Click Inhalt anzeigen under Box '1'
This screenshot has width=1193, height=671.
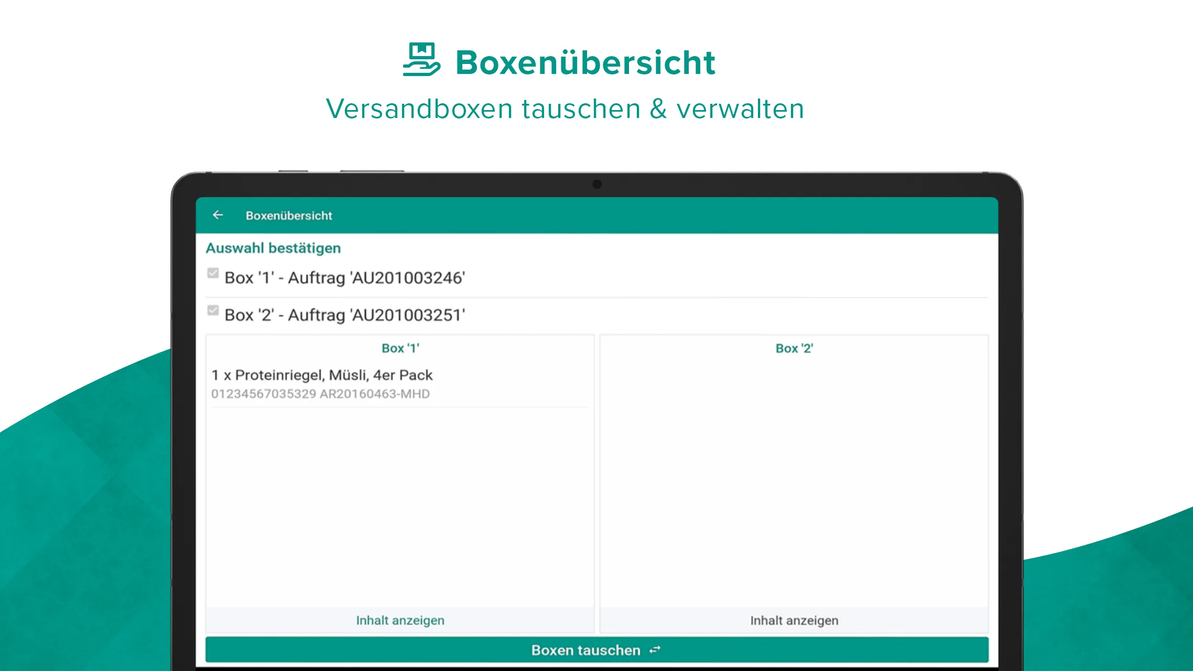400,621
